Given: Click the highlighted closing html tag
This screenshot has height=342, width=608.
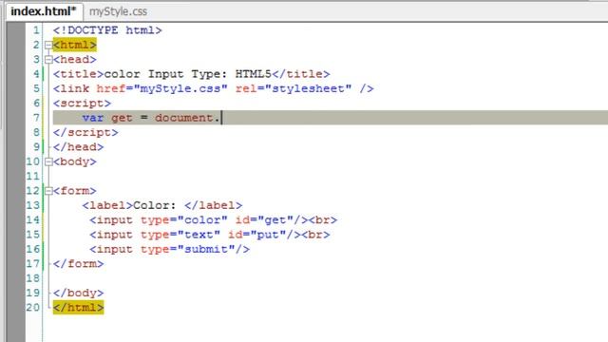Looking at the screenshot, I should coord(78,308).
